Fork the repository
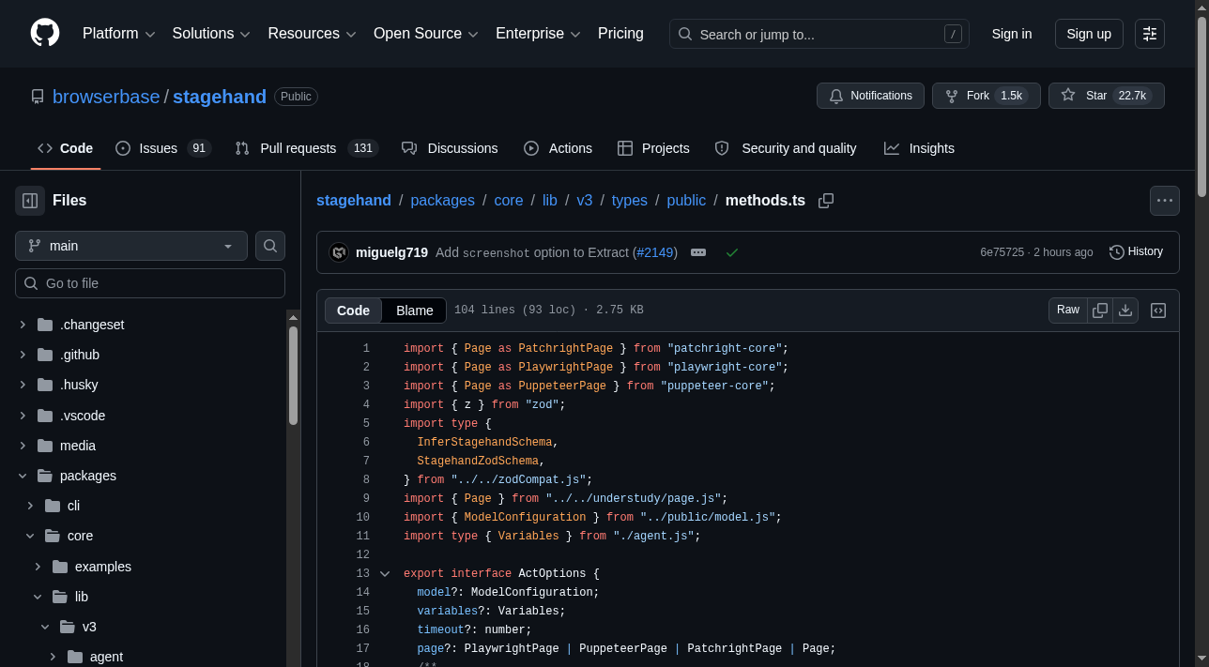This screenshot has width=1209, height=667. (987, 96)
